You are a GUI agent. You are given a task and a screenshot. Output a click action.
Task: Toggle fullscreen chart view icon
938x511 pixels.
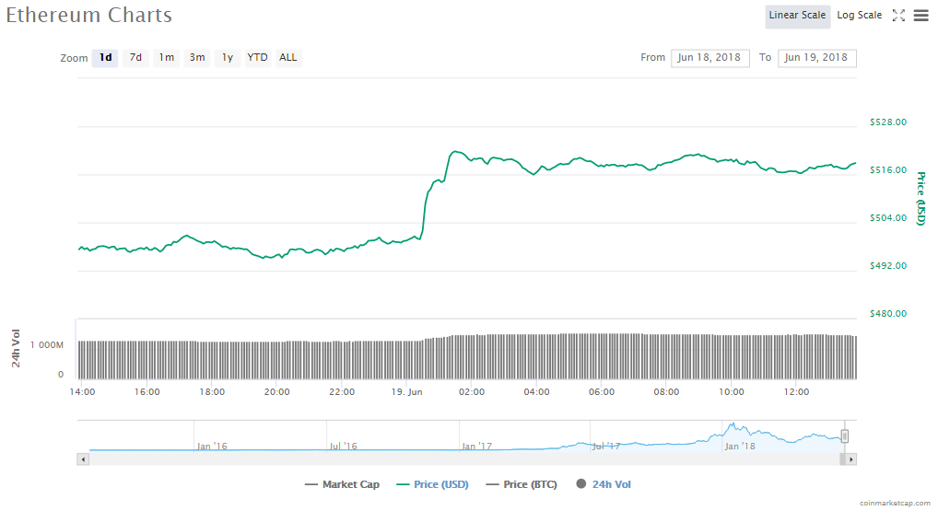[x=899, y=16]
